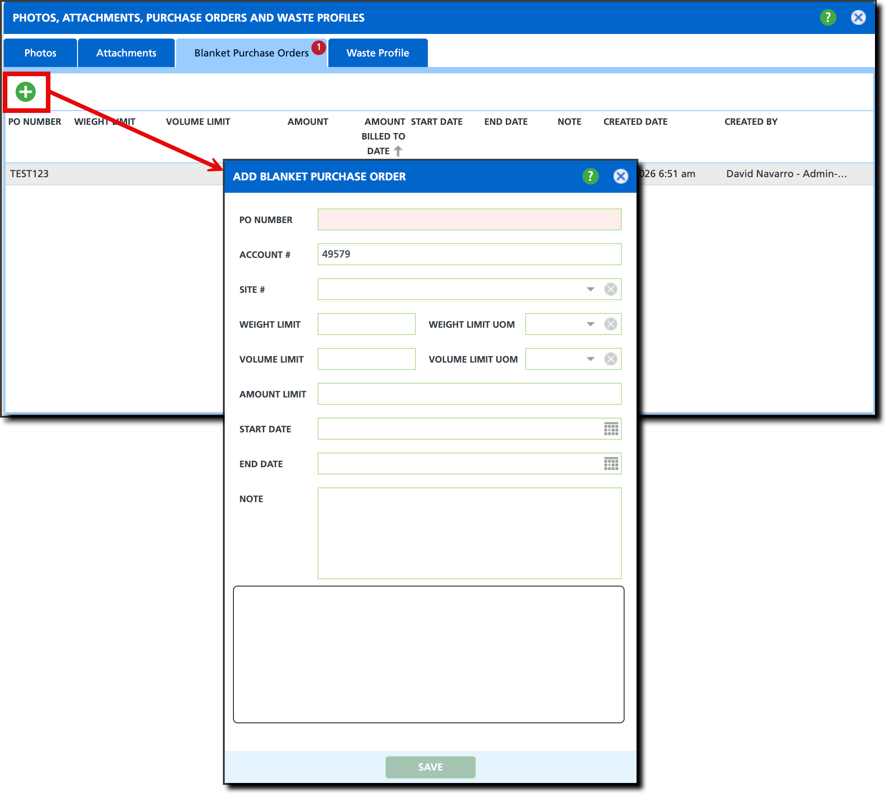
Task: Expand the Weight Limit UOM dropdown
Action: [x=590, y=324]
